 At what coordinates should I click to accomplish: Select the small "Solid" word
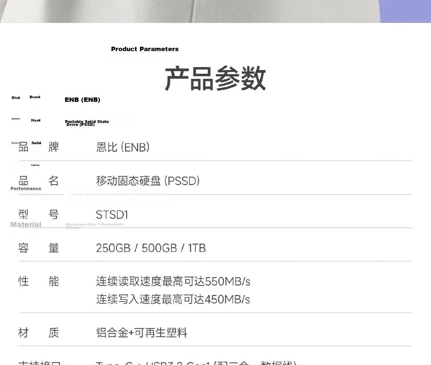36,143
